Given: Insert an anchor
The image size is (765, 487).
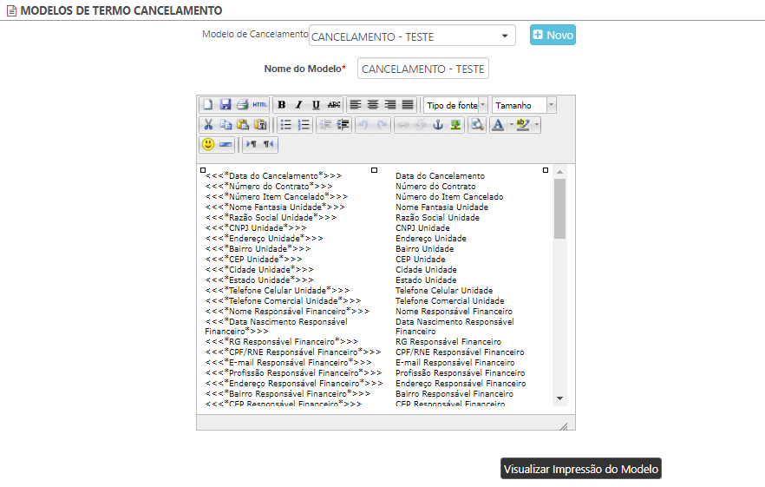Looking at the screenshot, I should coord(438,124).
